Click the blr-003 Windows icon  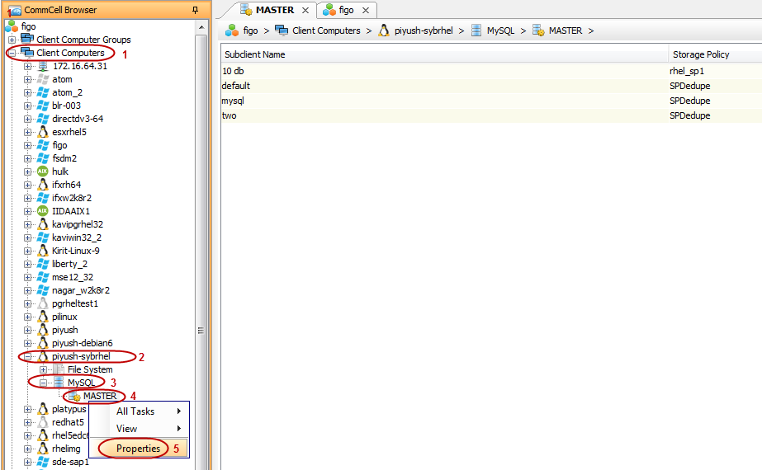[x=43, y=106]
